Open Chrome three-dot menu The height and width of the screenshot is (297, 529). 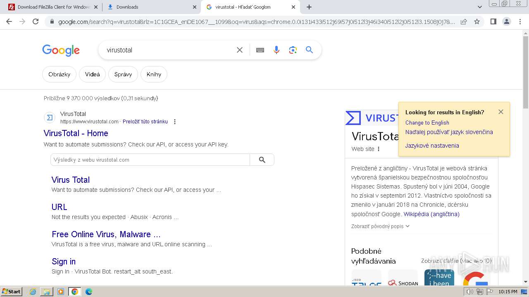(520, 21)
